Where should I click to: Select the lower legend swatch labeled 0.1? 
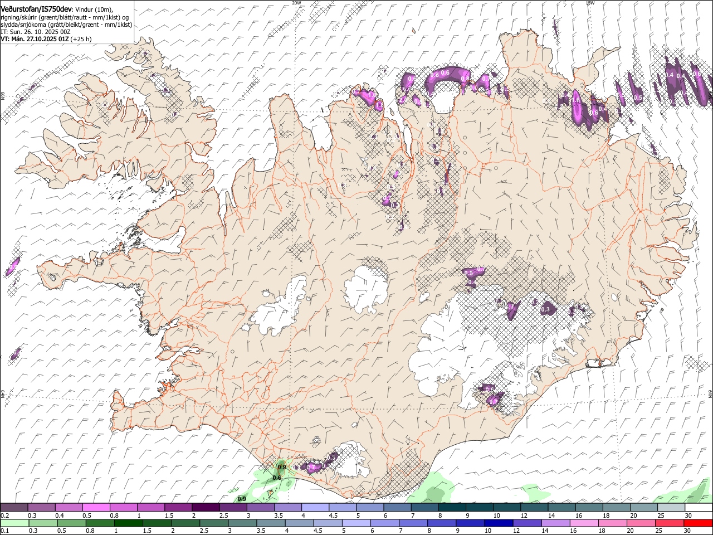coord(14,523)
